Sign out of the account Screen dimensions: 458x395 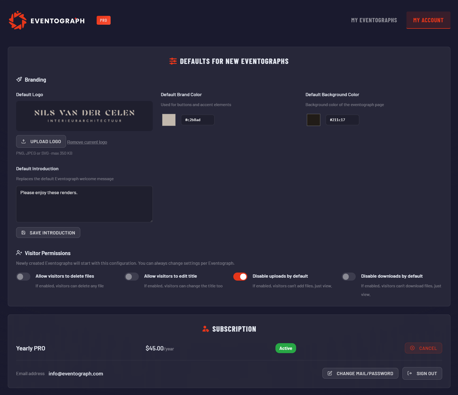tap(422, 373)
